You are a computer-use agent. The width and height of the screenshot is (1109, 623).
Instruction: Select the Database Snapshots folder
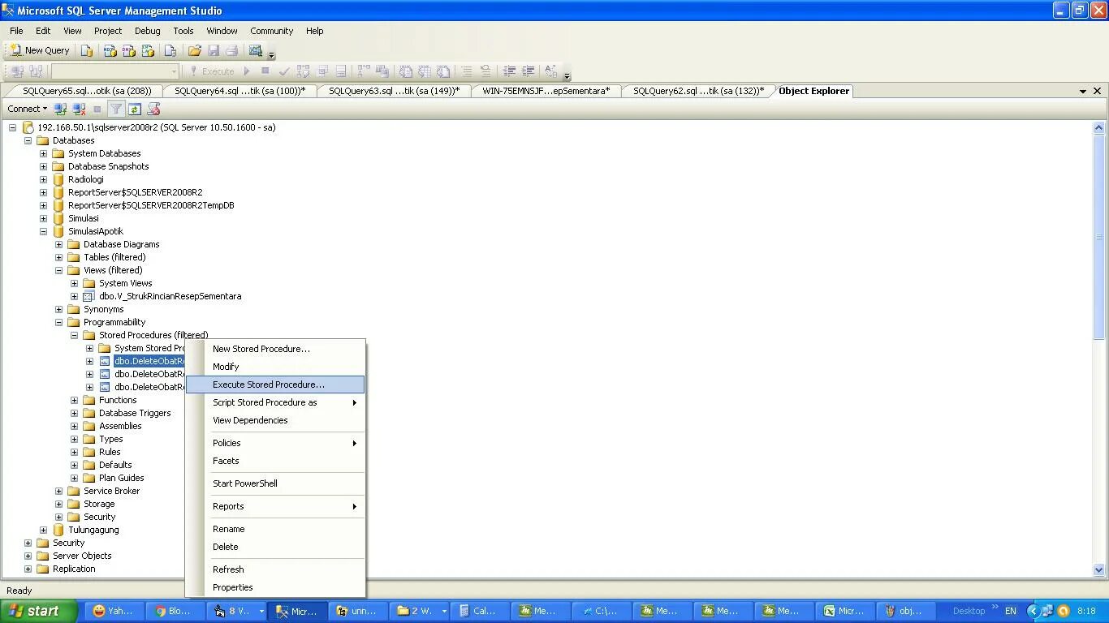(108, 166)
